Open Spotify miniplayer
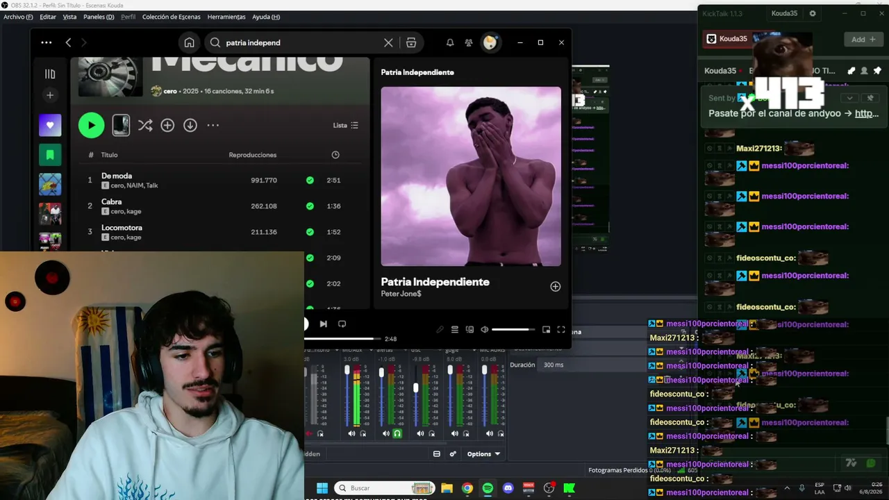Viewport: 889px width, 500px height. pyautogui.click(x=546, y=330)
